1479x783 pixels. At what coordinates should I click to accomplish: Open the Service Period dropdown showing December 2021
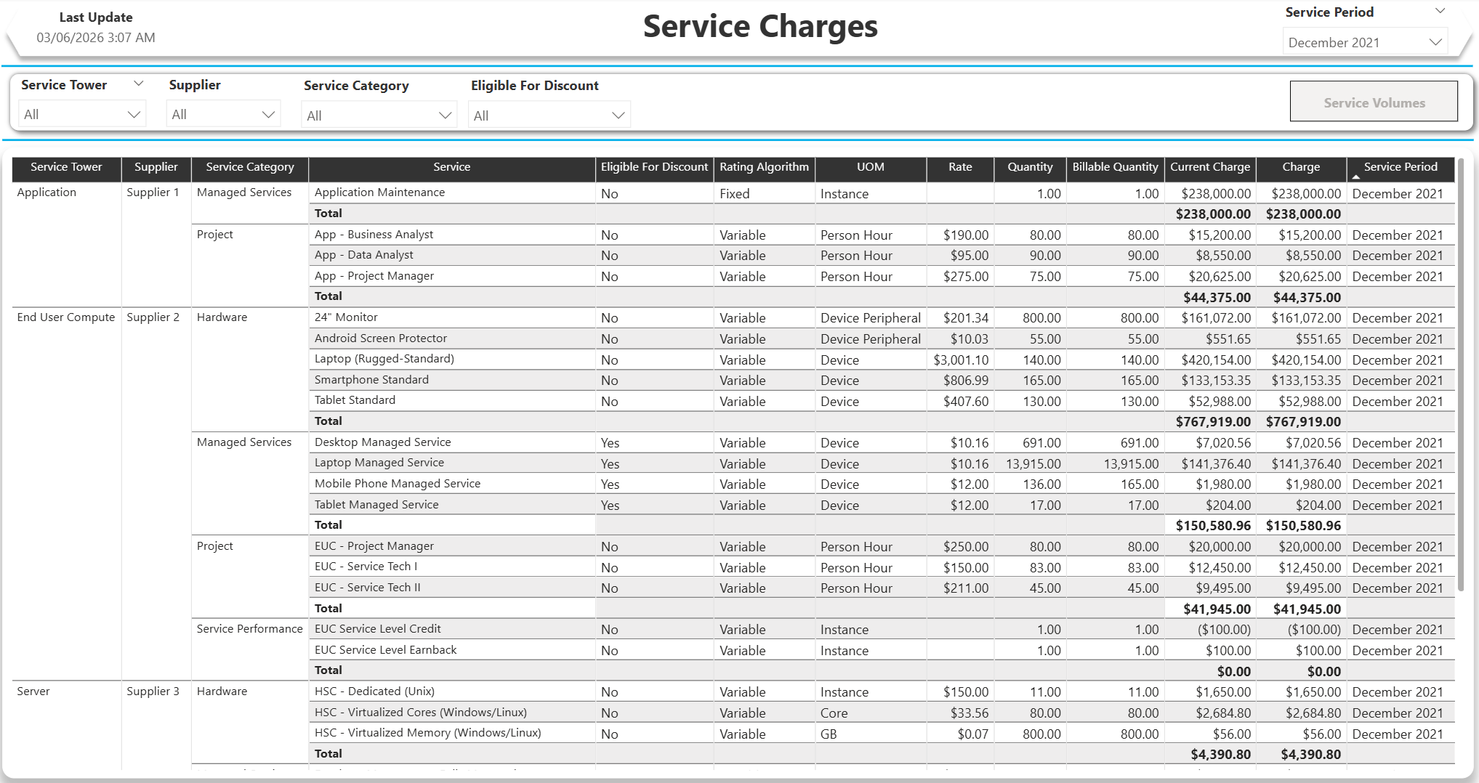[1365, 41]
